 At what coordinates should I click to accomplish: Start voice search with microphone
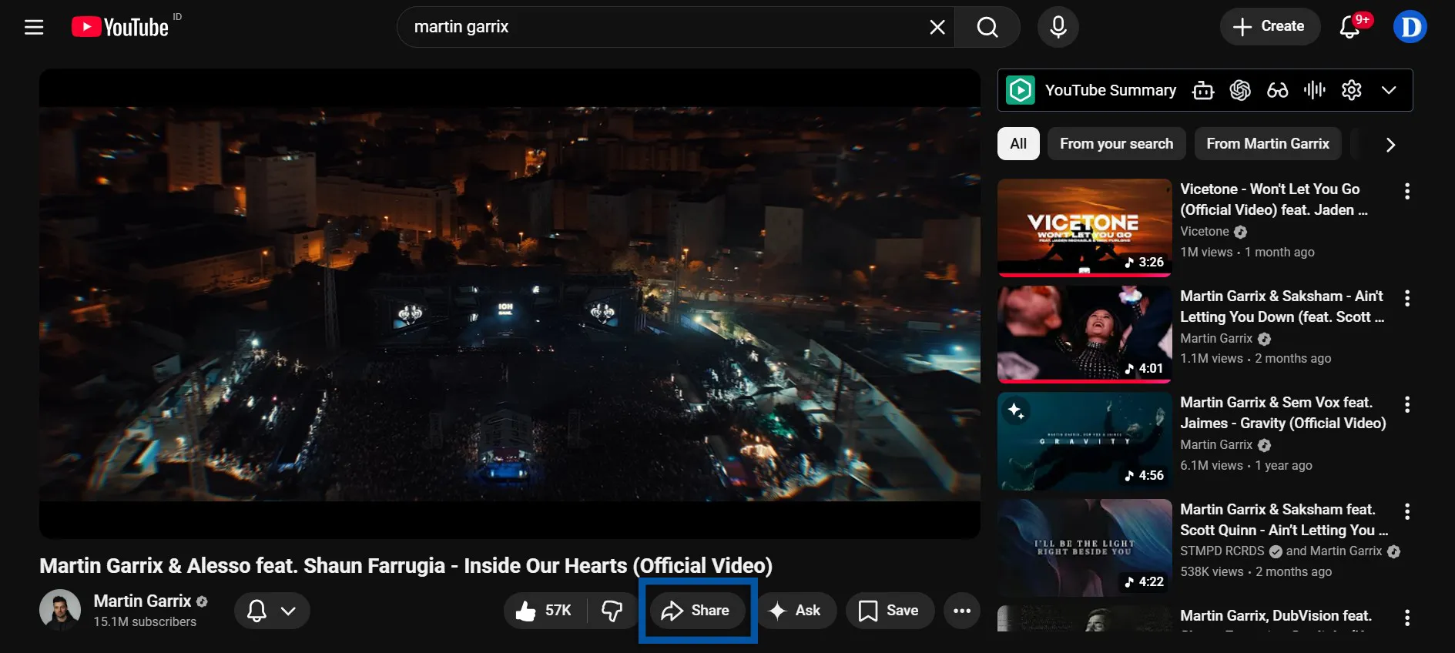point(1058,27)
